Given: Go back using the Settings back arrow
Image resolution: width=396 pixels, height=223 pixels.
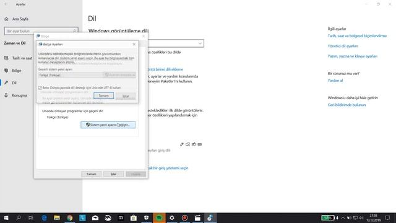Looking at the screenshot, I should pos(6,4).
